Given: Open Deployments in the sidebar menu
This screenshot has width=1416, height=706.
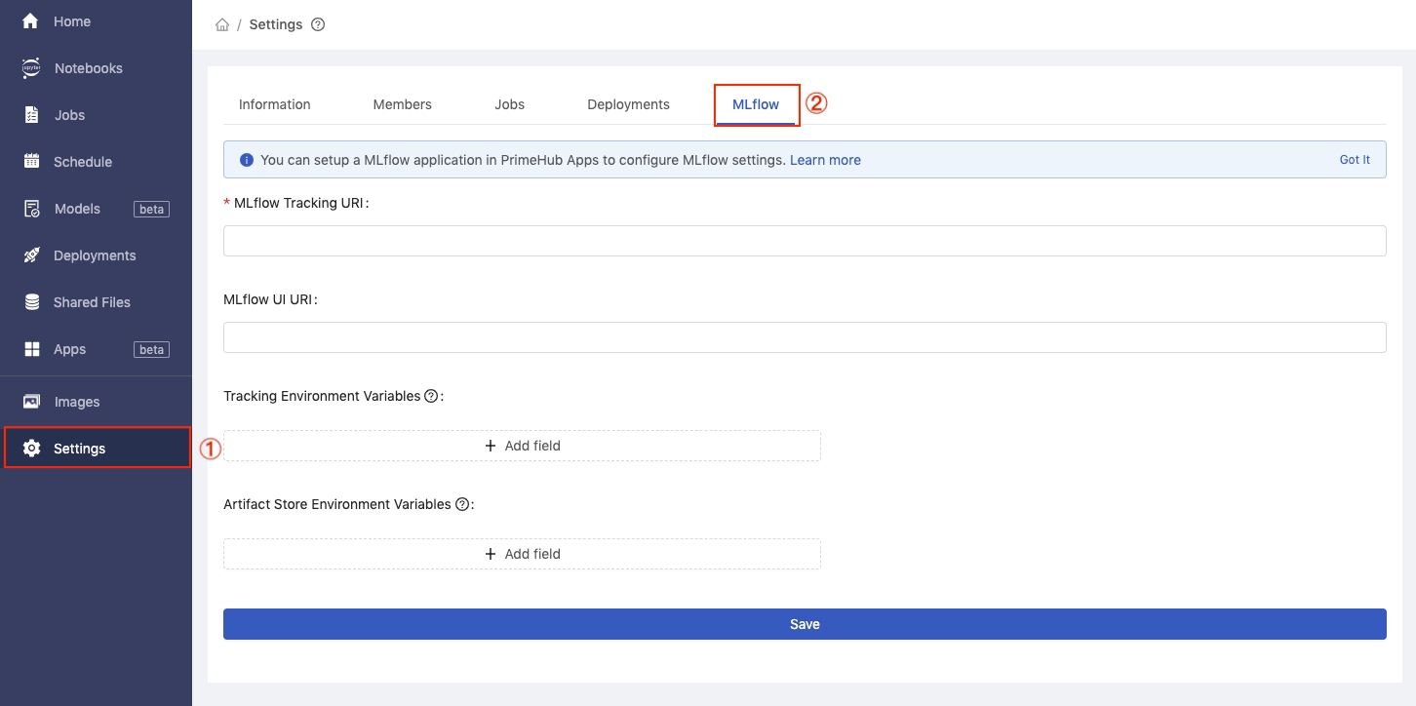Looking at the screenshot, I should (96, 255).
